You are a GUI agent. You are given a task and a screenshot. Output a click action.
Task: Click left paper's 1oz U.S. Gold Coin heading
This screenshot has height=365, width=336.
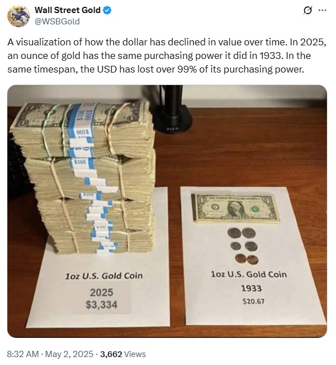pyautogui.click(x=104, y=276)
